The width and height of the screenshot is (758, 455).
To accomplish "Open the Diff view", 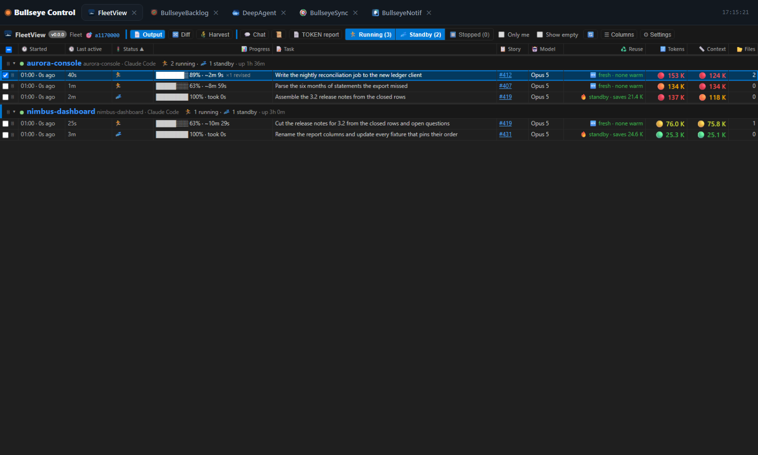I will (181, 34).
